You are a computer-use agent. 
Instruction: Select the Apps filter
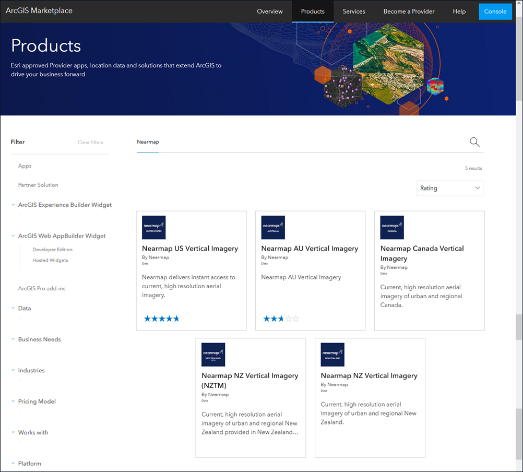25,166
